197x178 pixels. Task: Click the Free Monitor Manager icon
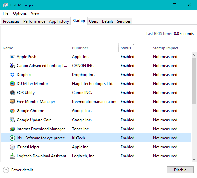point(12,102)
